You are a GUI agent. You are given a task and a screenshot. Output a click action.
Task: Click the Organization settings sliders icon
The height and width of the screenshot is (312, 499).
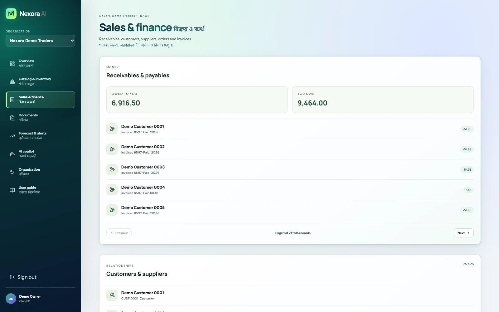(x=12, y=172)
